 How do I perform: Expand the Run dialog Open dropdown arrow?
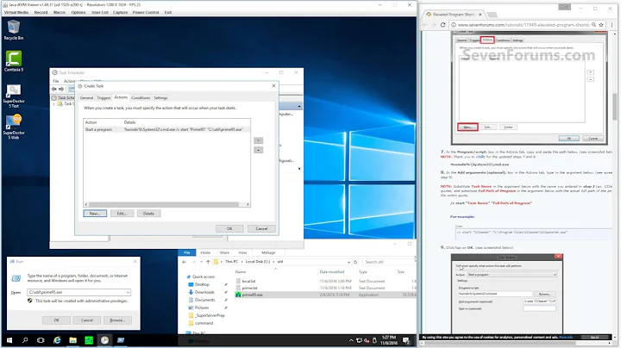[x=128, y=292]
